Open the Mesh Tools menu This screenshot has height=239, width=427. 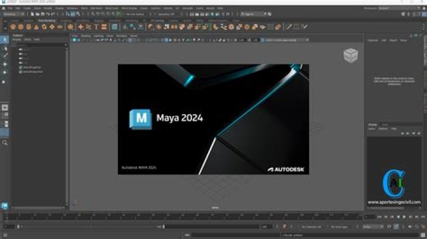(x=111, y=8)
